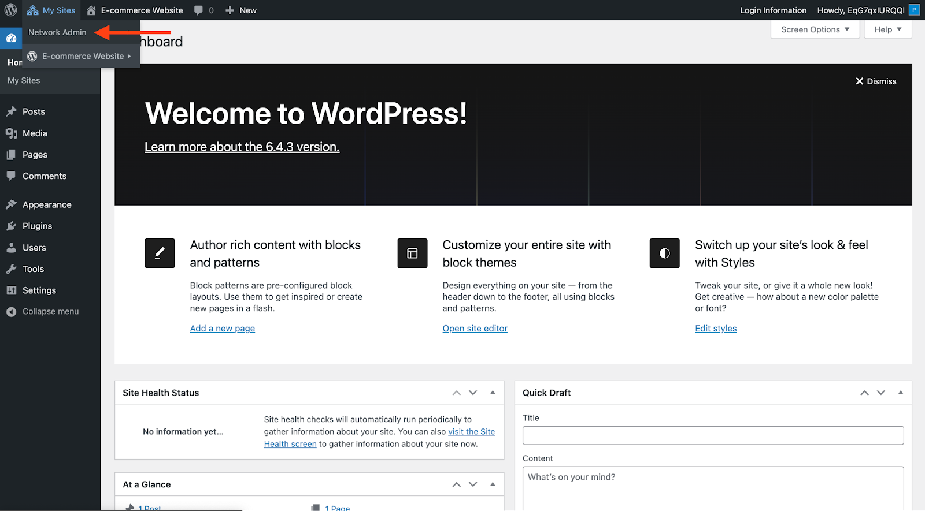Click the Collapse menu arrow icon
The width and height of the screenshot is (925, 511).
point(11,312)
